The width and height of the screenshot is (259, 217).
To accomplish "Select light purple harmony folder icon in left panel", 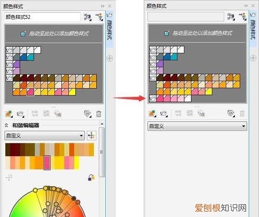I will 10,71.
